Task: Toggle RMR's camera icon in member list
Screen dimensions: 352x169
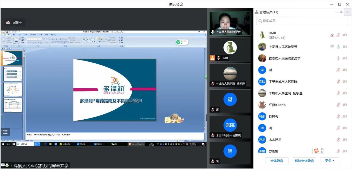Action: [x=345, y=35]
